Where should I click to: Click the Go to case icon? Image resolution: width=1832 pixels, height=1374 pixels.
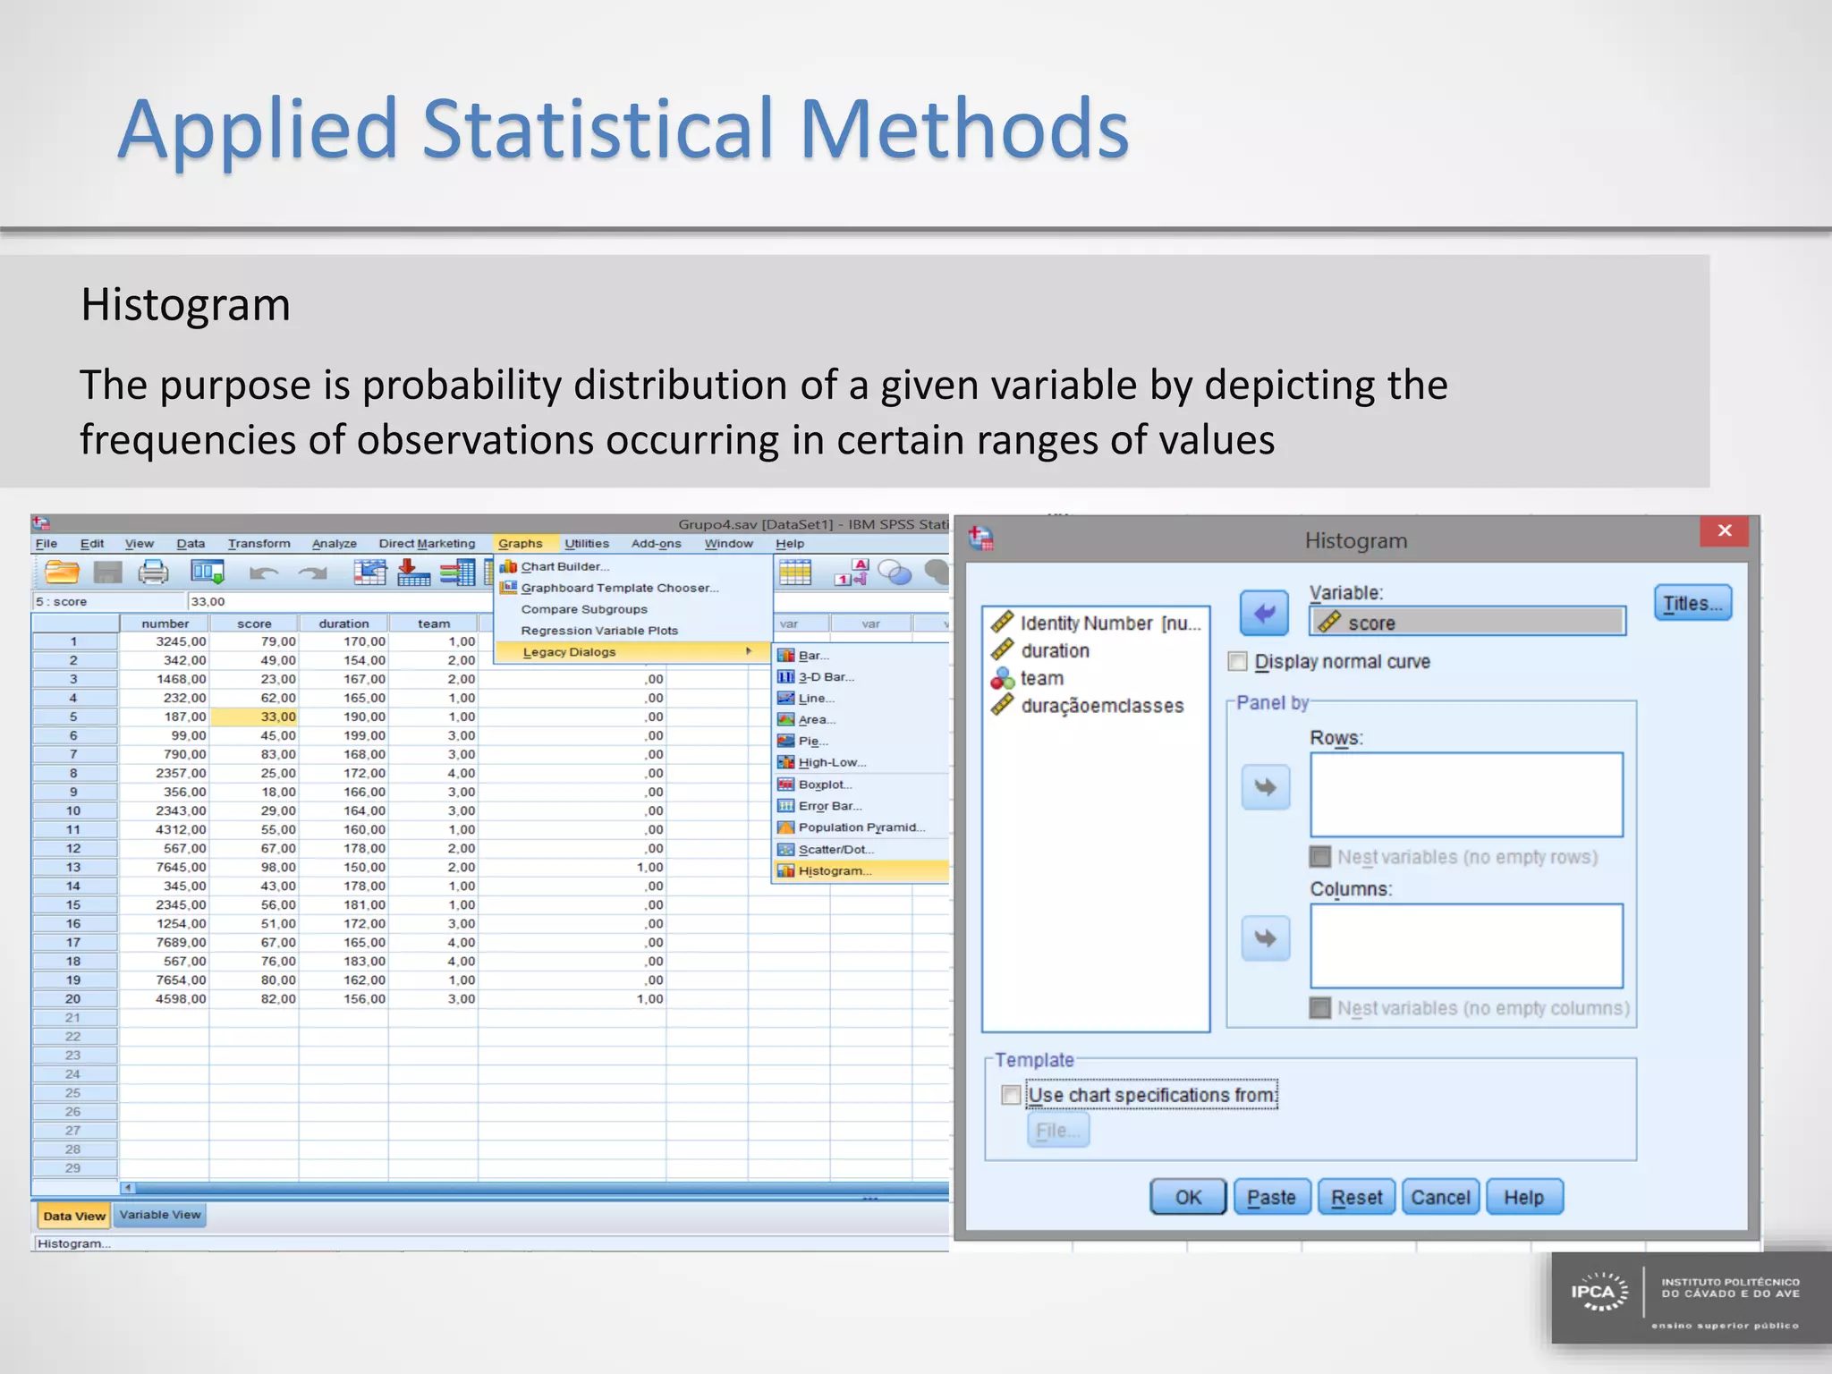pos(369,572)
